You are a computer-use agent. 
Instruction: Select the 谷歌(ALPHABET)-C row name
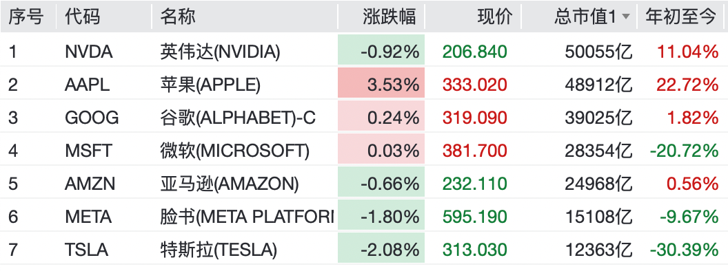click(x=238, y=118)
